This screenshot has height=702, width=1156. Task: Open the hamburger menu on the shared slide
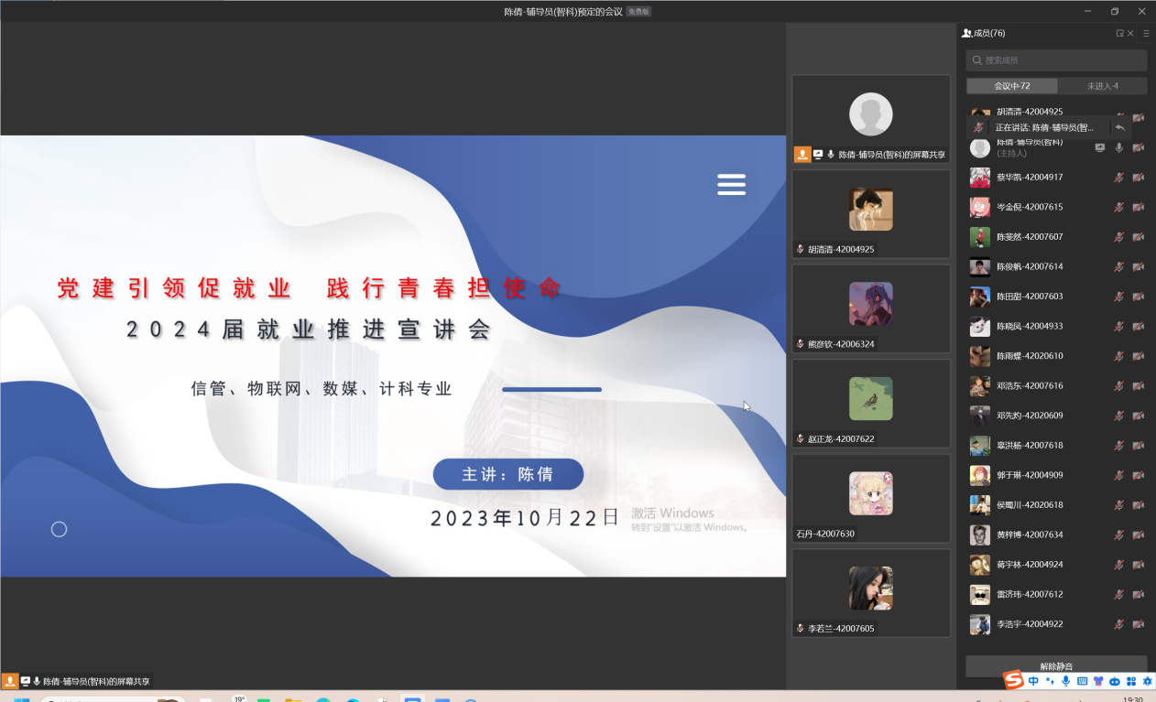point(731,184)
